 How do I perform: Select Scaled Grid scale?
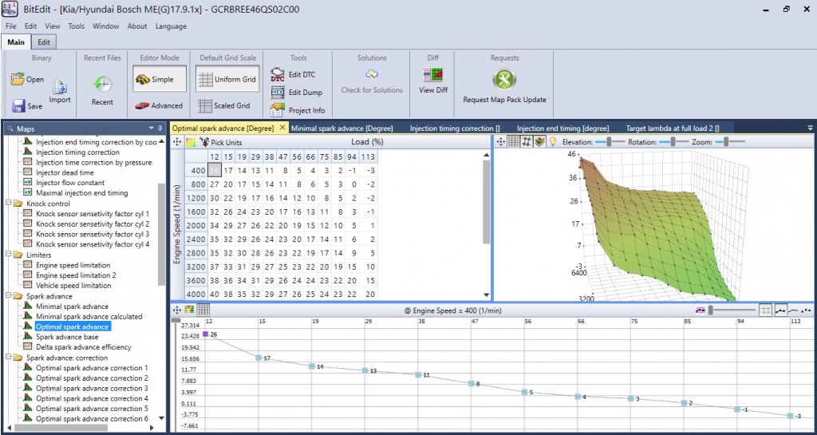pyautogui.click(x=224, y=105)
